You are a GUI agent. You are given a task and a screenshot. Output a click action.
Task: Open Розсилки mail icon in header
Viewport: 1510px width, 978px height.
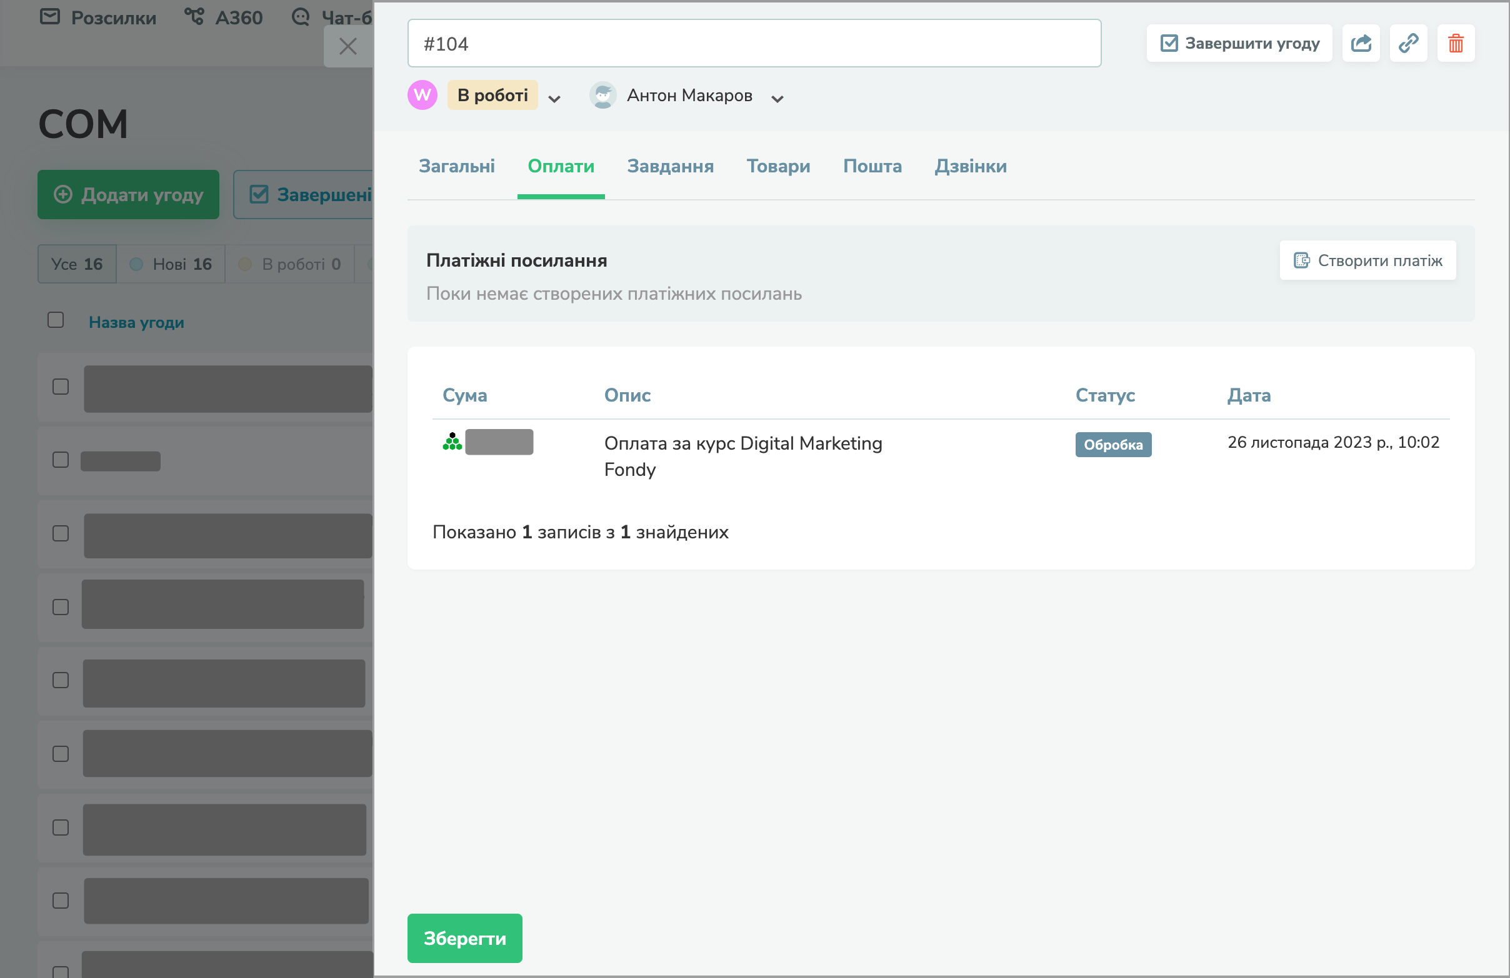[x=50, y=16]
